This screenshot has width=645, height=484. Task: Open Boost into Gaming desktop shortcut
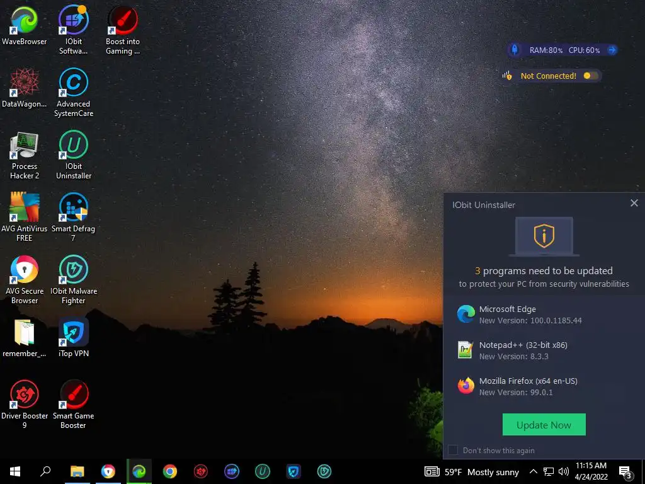[x=123, y=30]
